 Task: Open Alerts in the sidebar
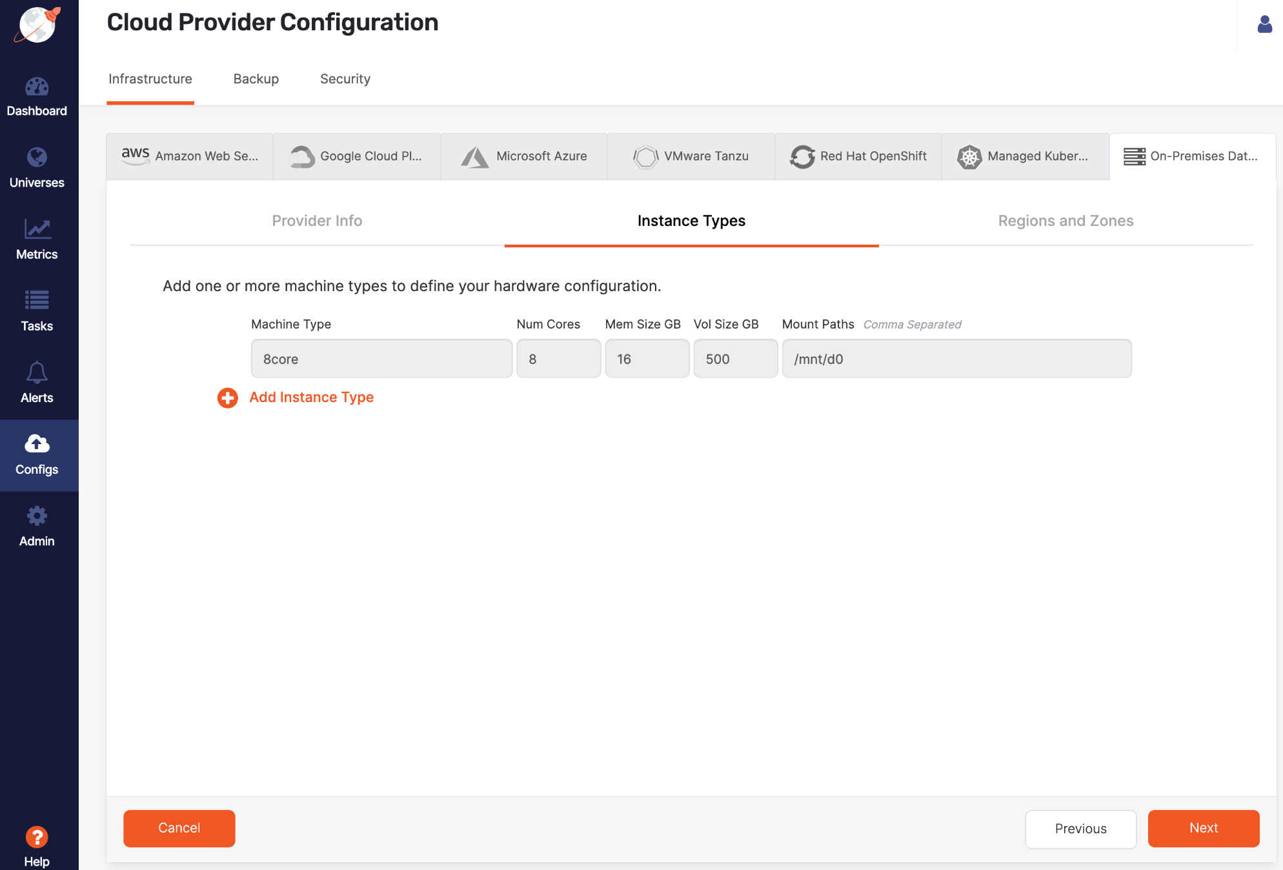(x=37, y=383)
